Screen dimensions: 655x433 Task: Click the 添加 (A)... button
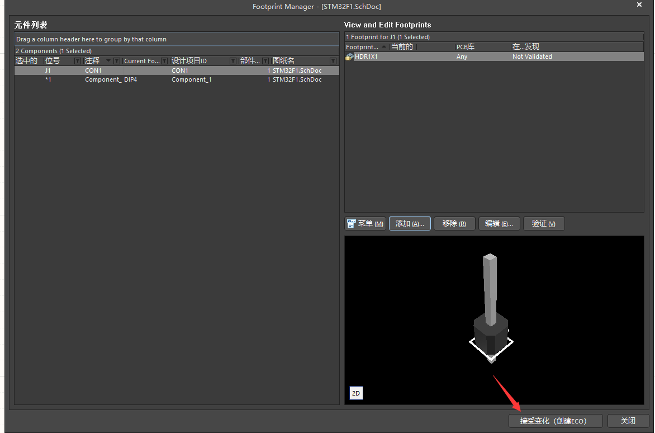[x=410, y=224]
